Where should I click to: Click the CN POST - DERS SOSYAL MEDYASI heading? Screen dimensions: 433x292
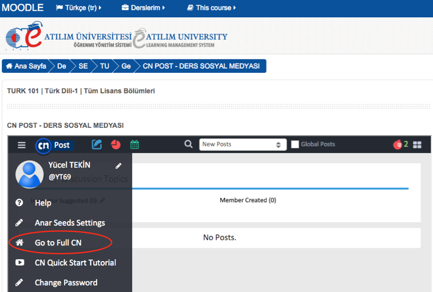[65, 125]
